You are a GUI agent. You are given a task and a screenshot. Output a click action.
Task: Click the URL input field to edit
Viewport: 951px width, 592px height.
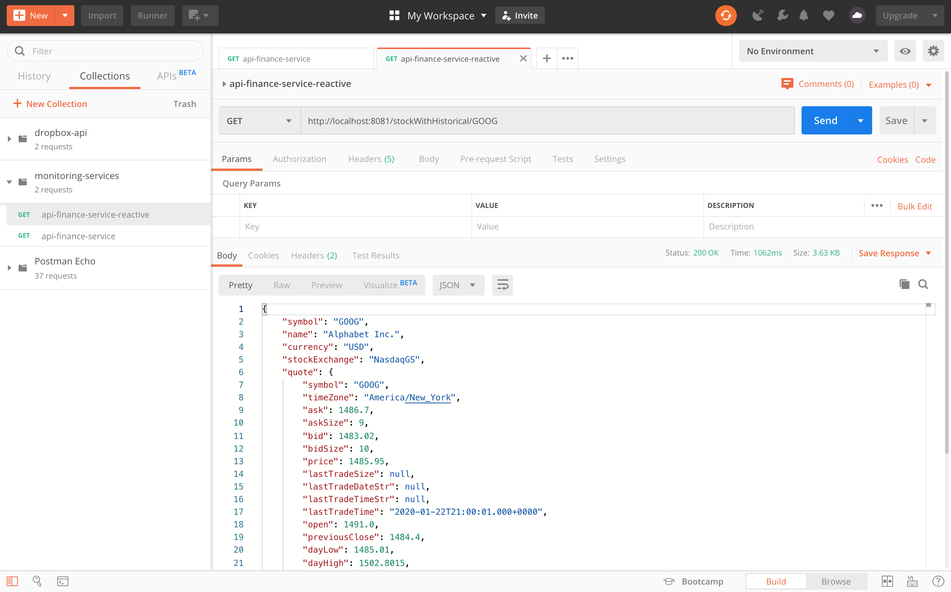click(545, 120)
